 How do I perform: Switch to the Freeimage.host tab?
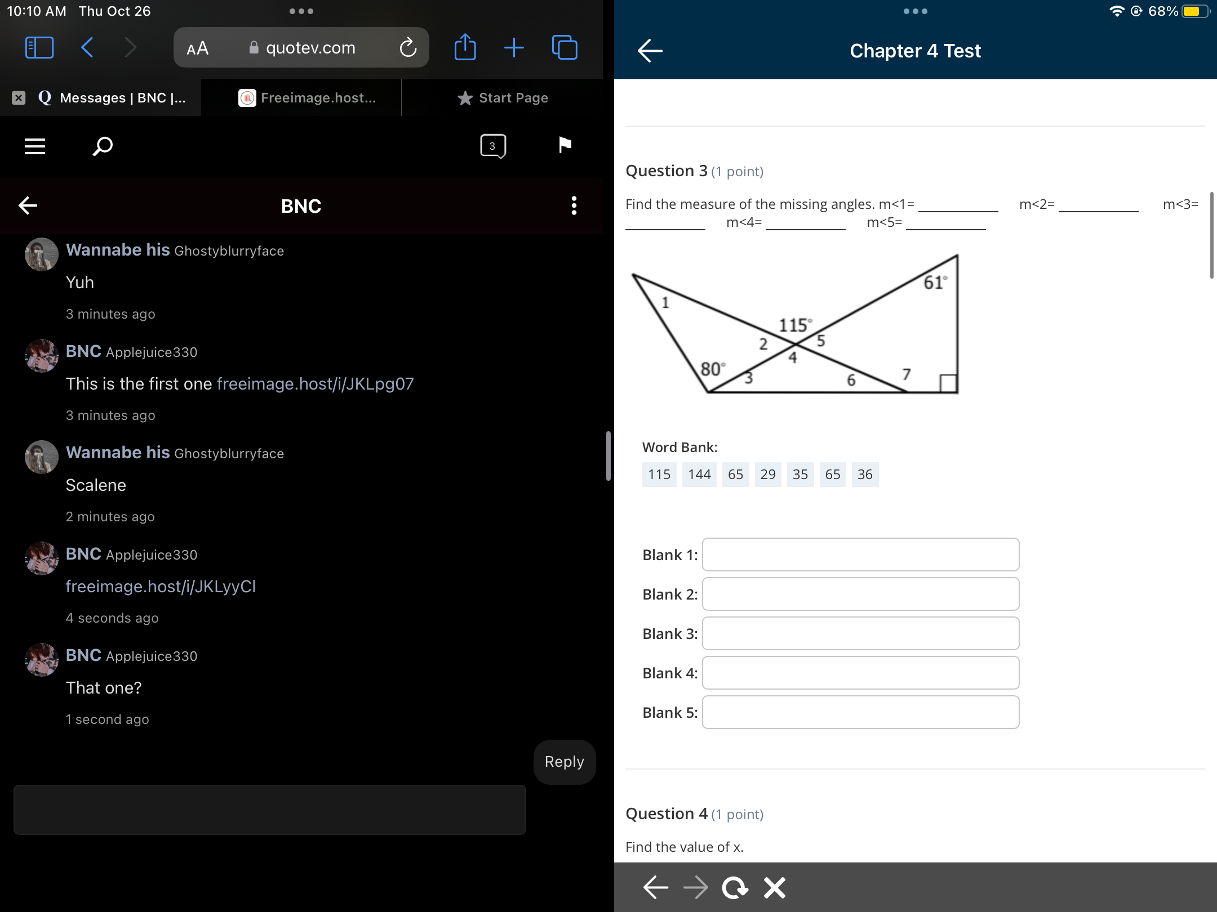[307, 98]
